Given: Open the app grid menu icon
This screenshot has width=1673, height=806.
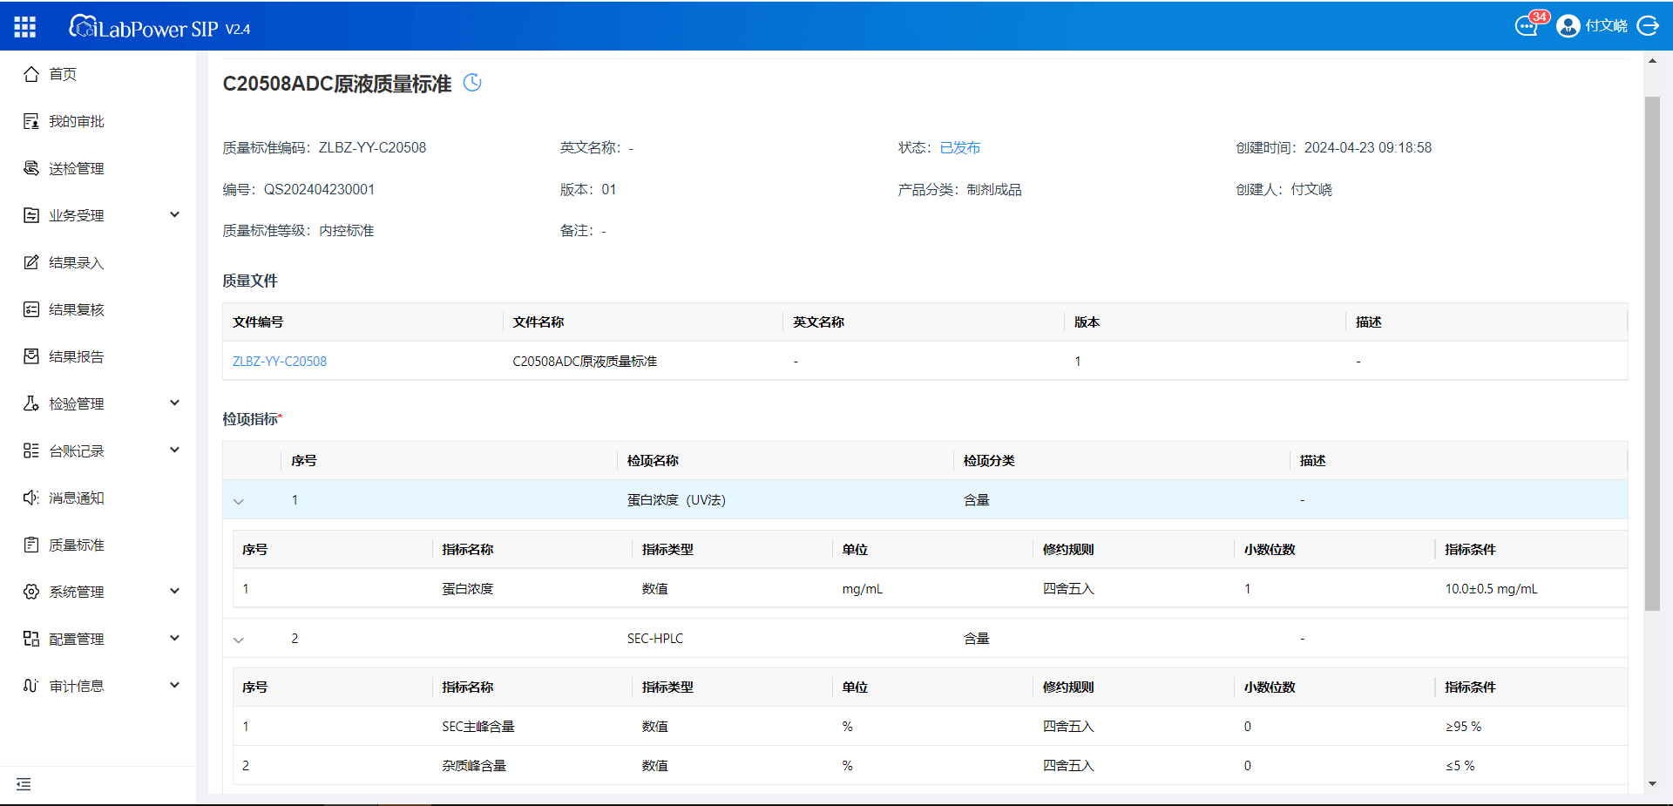Looking at the screenshot, I should pyautogui.click(x=25, y=27).
